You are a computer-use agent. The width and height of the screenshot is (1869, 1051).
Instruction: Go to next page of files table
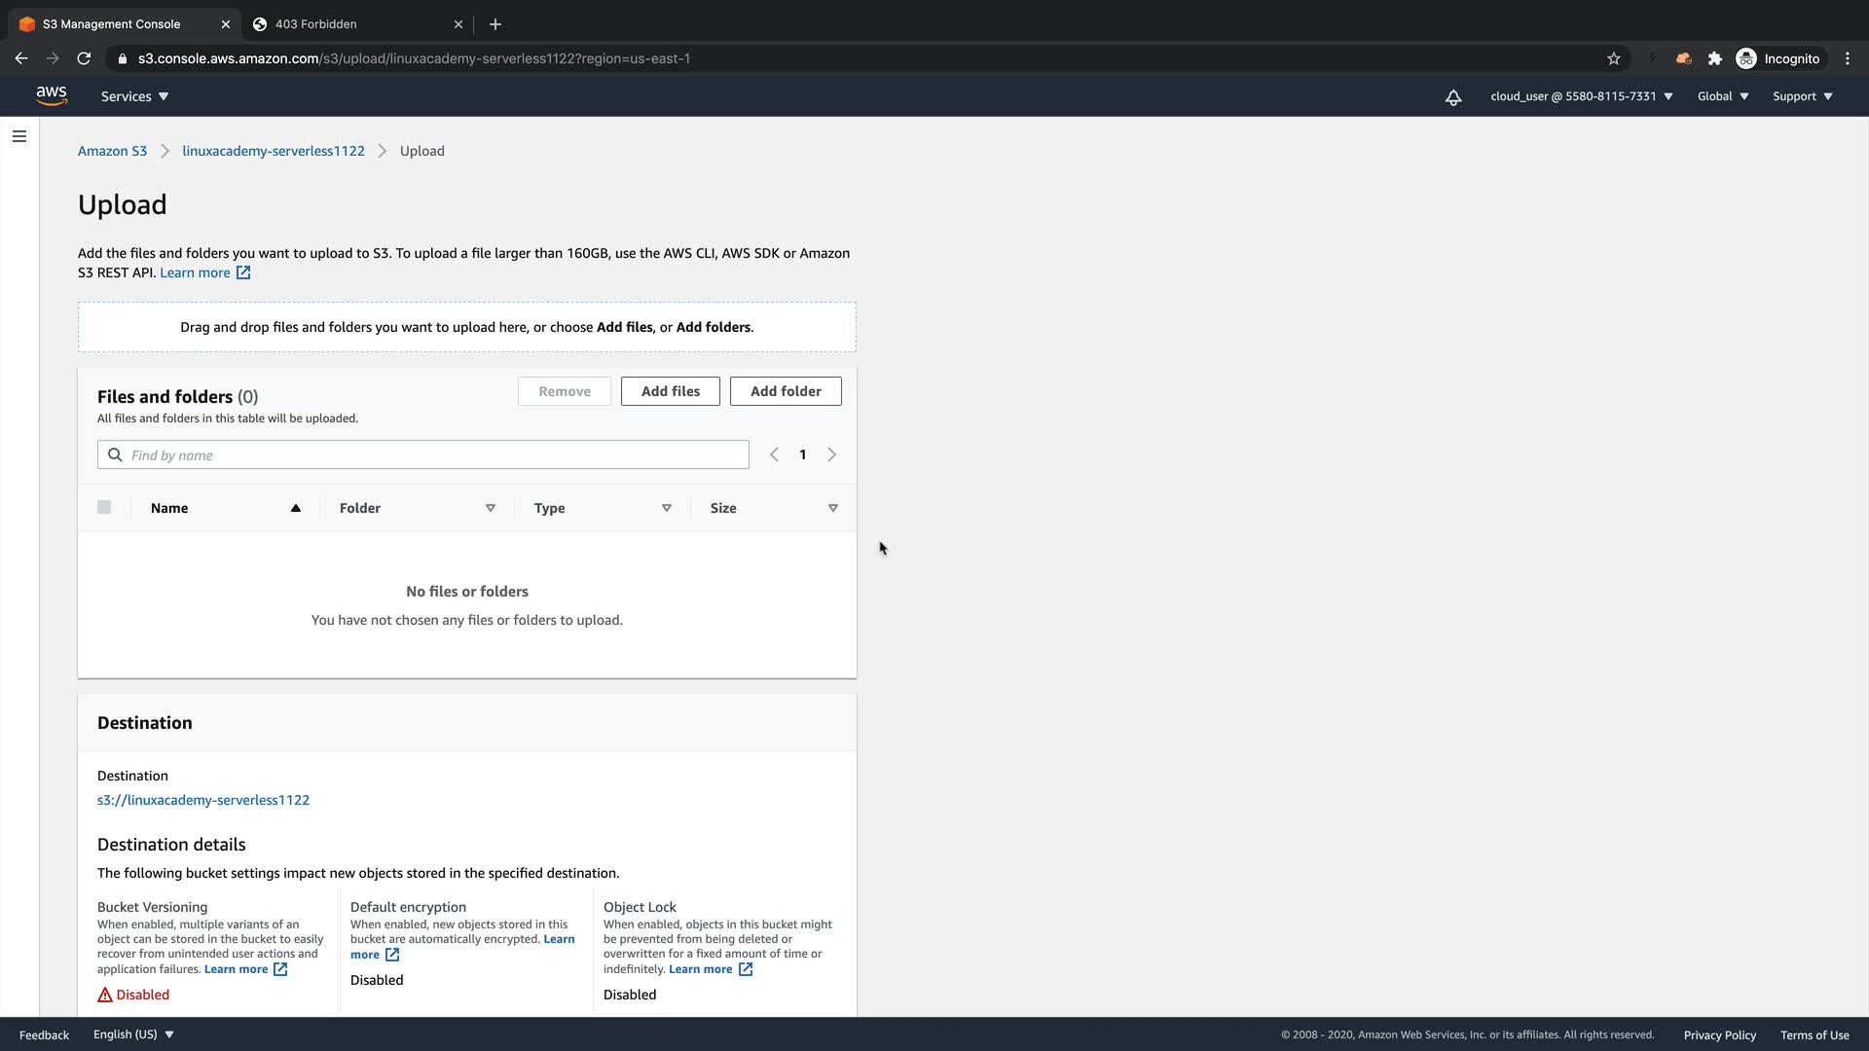click(x=831, y=454)
